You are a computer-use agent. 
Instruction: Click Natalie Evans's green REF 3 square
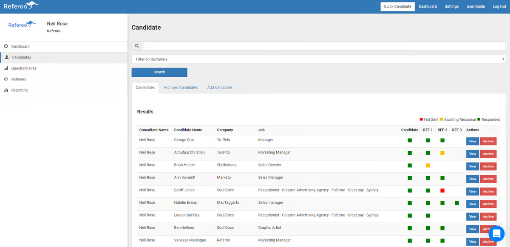pyautogui.click(x=457, y=203)
